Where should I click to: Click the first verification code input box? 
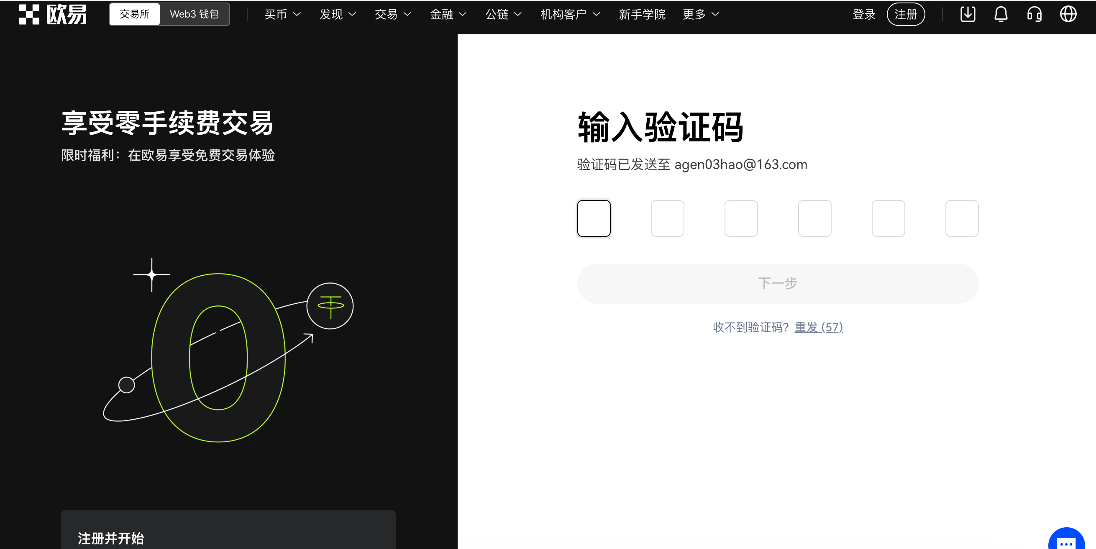[594, 218]
